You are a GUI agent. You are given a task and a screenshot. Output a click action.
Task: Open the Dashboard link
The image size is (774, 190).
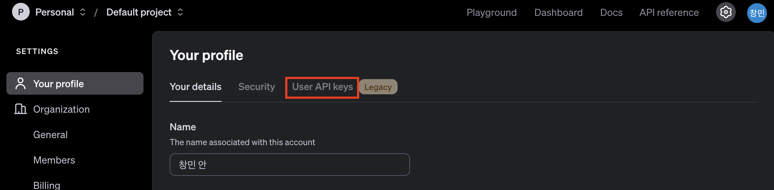pyautogui.click(x=558, y=13)
